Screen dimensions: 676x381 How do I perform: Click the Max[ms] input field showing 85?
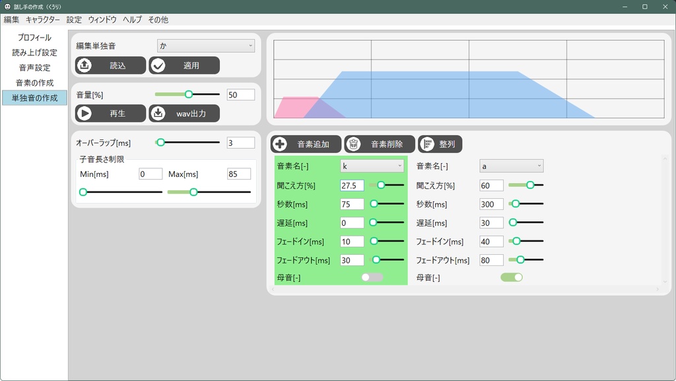238,174
